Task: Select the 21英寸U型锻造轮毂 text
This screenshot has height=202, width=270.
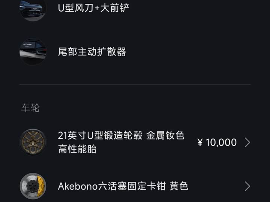Action: tap(100, 136)
